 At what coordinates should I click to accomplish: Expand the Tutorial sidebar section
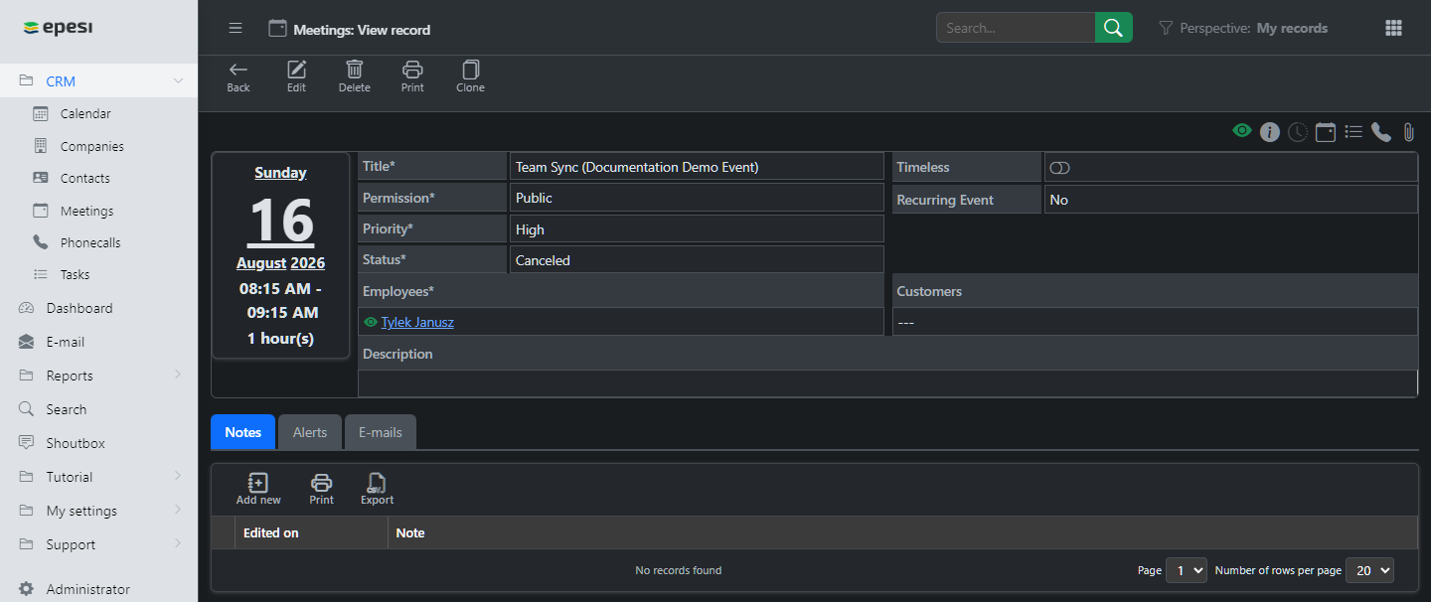click(178, 476)
